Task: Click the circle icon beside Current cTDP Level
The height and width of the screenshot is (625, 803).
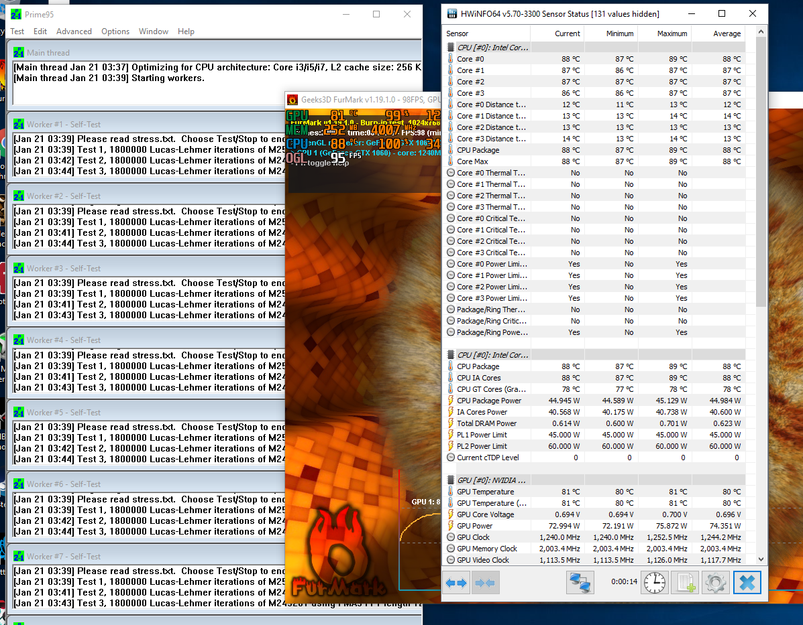Action: pyautogui.click(x=451, y=458)
